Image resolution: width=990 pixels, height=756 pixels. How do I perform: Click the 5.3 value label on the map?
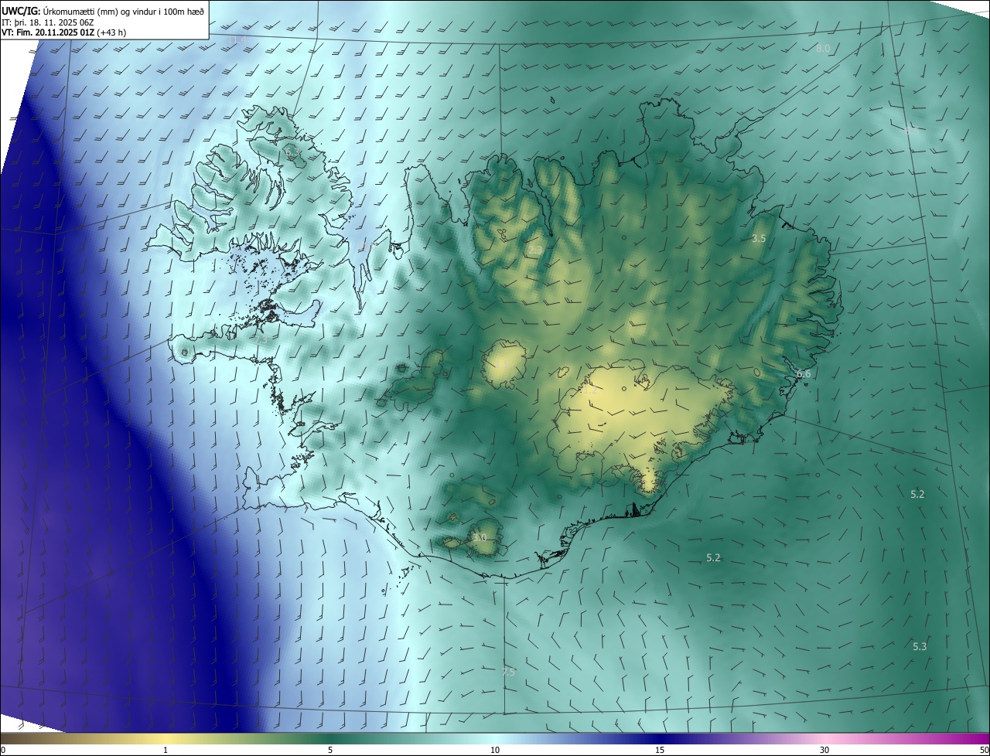pos(920,646)
